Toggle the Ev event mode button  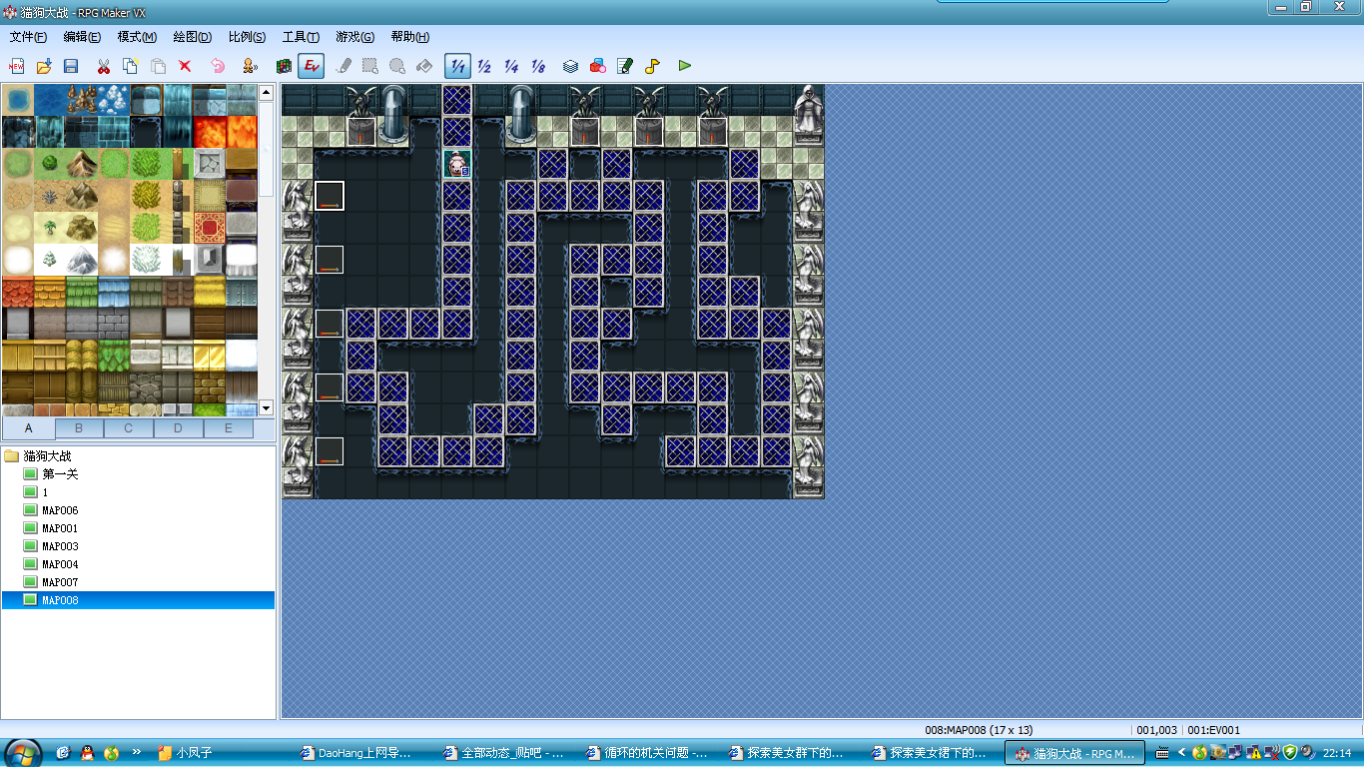(x=312, y=66)
